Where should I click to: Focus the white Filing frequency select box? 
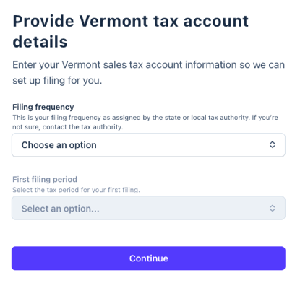pos(148,145)
